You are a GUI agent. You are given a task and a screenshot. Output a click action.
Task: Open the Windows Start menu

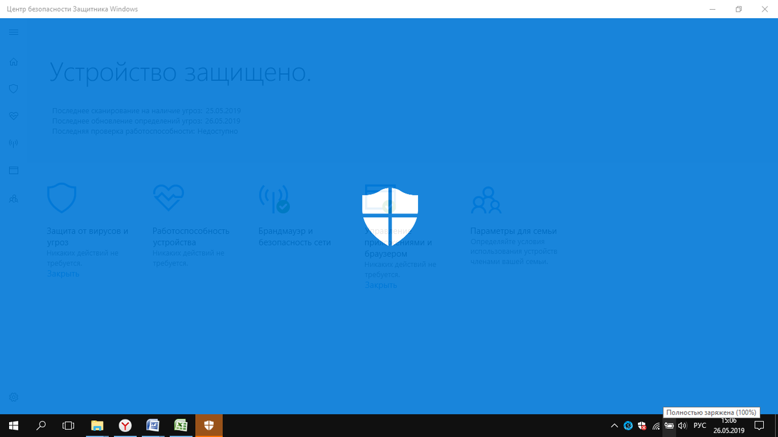[x=14, y=425]
